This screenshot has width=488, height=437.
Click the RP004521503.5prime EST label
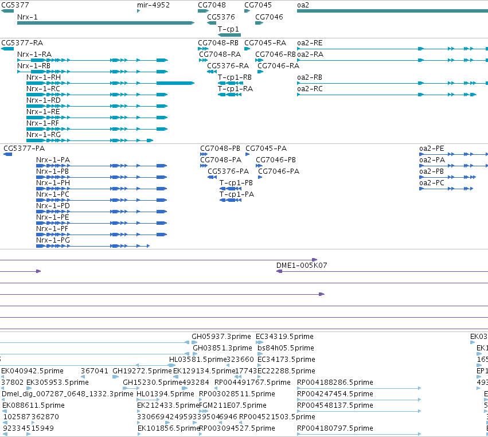click(278, 417)
